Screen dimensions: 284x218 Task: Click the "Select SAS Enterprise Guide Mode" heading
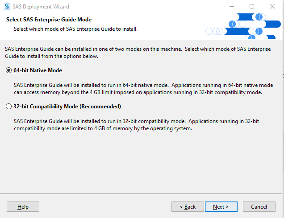point(49,20)
